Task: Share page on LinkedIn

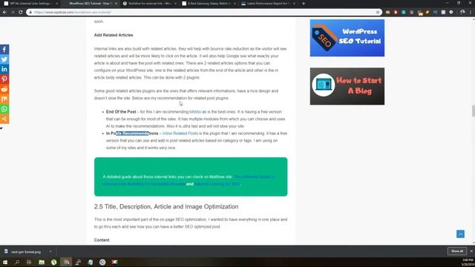Action: [x=4, y=69]
